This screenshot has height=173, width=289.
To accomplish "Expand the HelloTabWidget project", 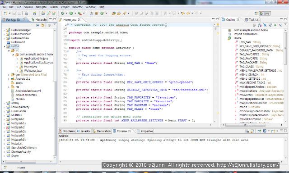I will click(4, 30).
